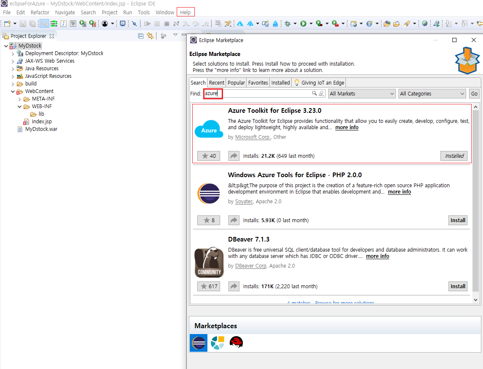Click the Open Type folder icon
The width and height of the screenshot is (483, 369).
click(x=387, y=24)
